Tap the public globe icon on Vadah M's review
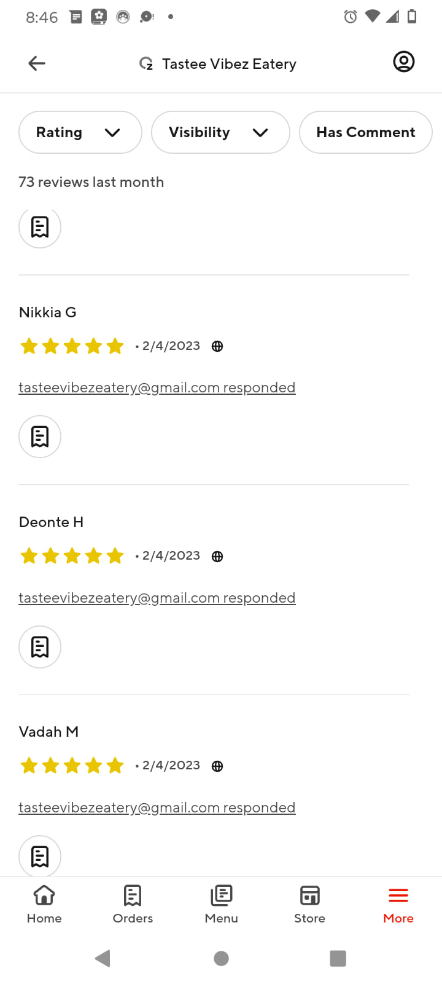442x984 pixels. [217, 766]
